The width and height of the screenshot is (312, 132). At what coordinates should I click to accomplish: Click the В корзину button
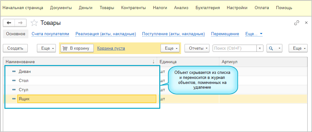[77, 48]
